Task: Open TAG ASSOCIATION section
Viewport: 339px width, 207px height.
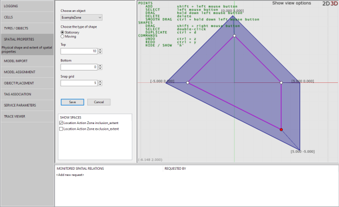Action: (x=27, y=94)
